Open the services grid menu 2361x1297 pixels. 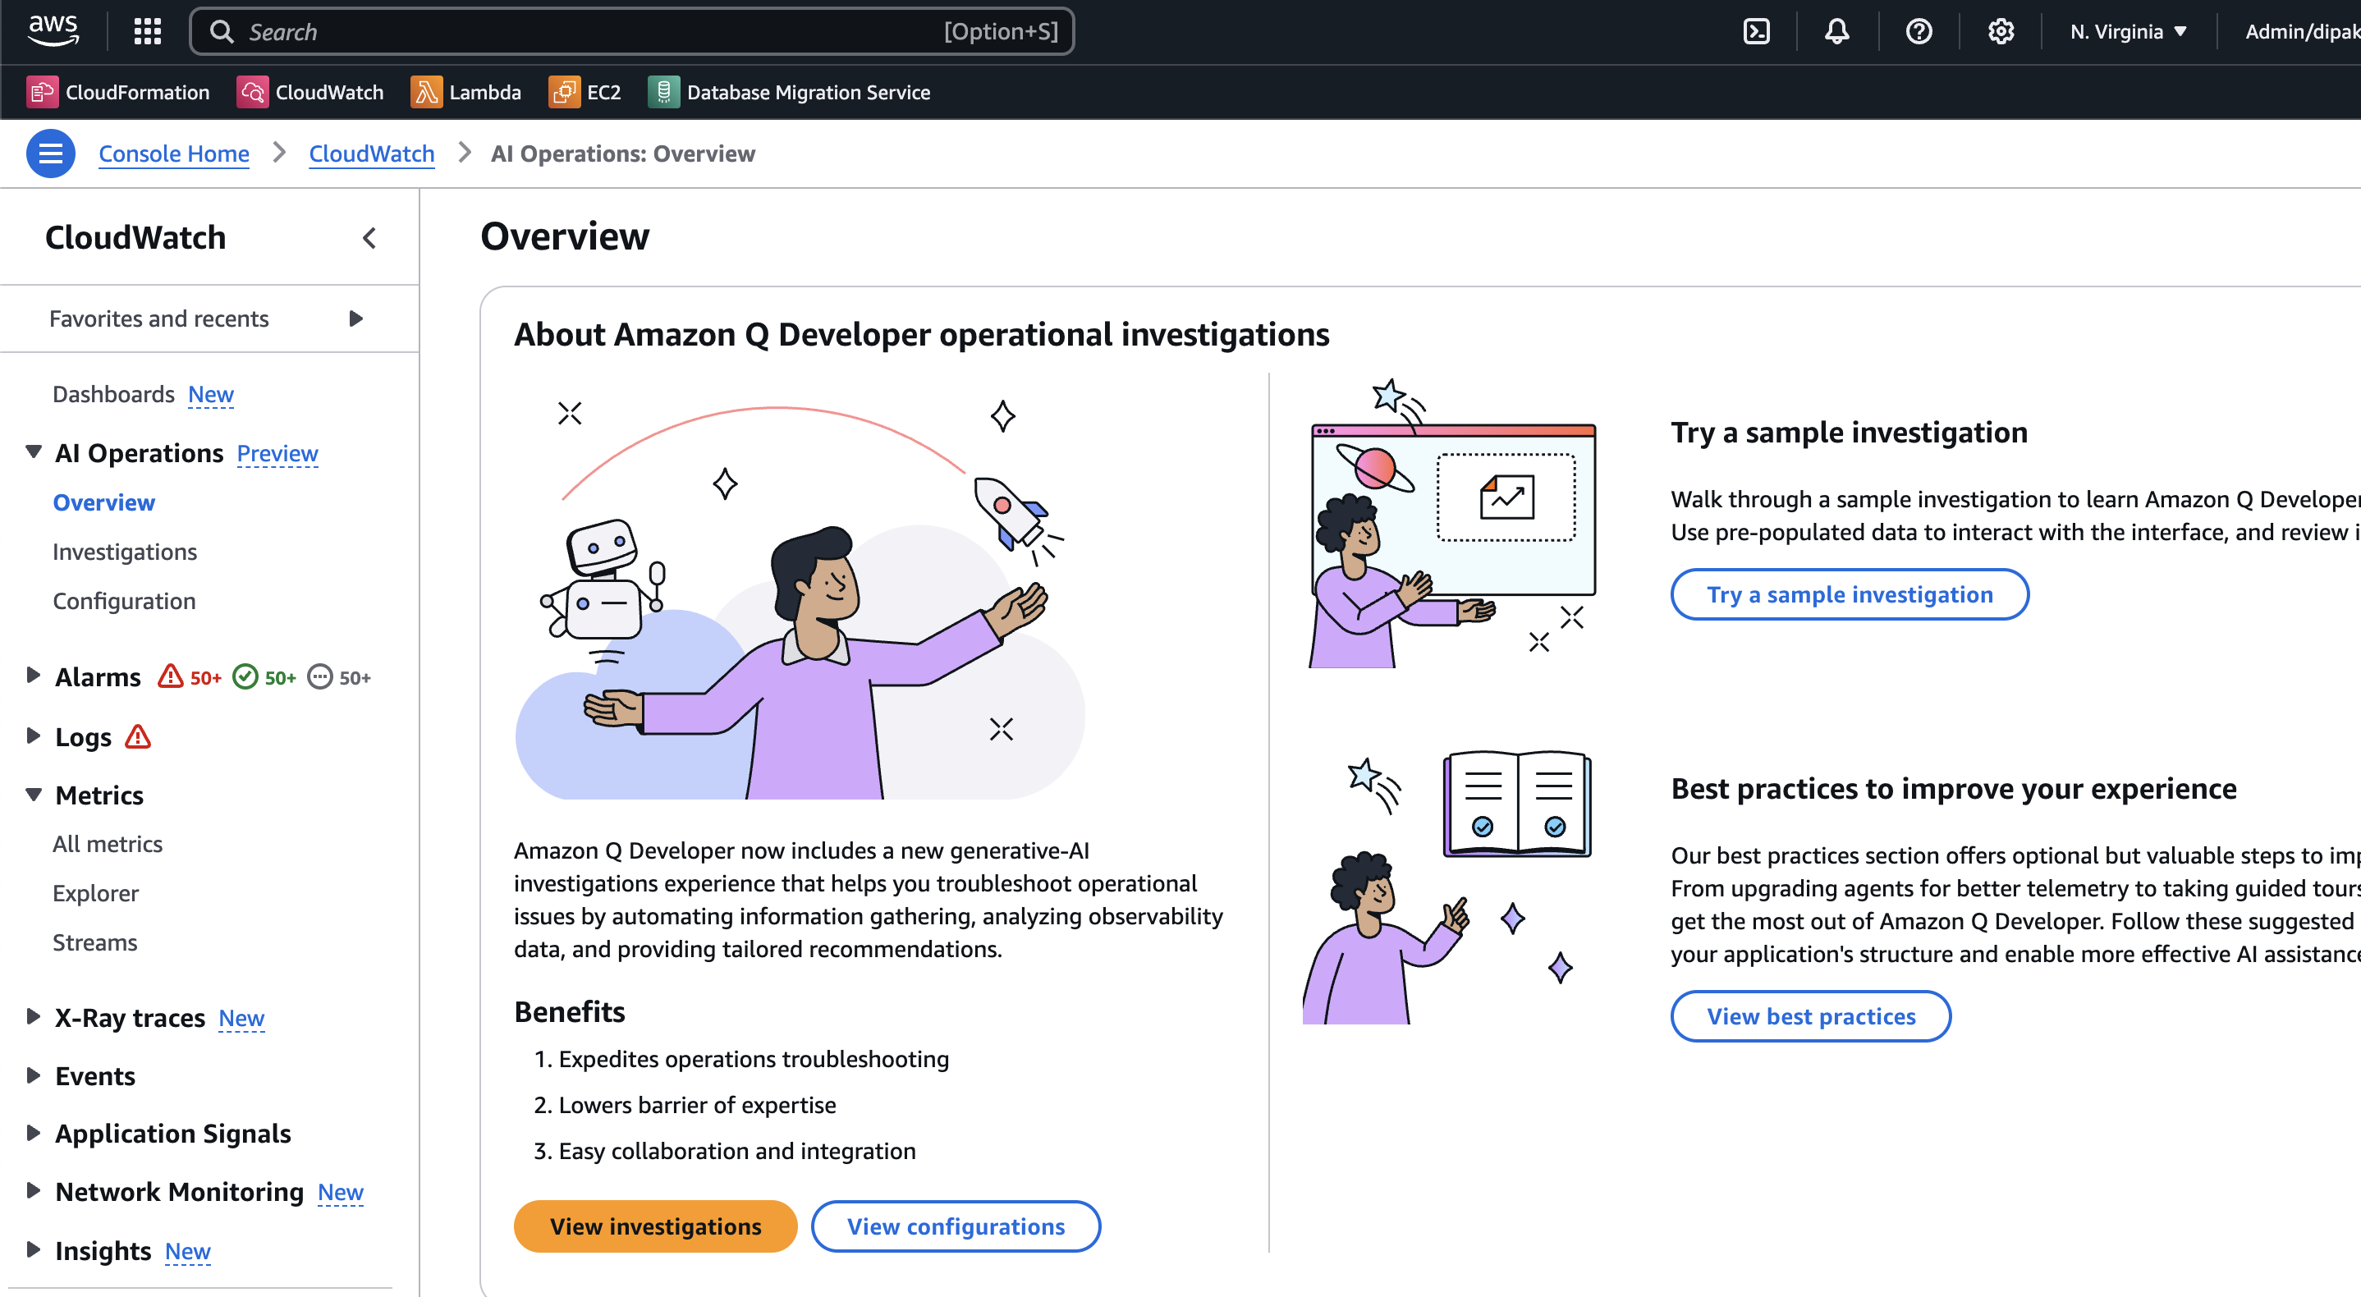pos(148,31)
